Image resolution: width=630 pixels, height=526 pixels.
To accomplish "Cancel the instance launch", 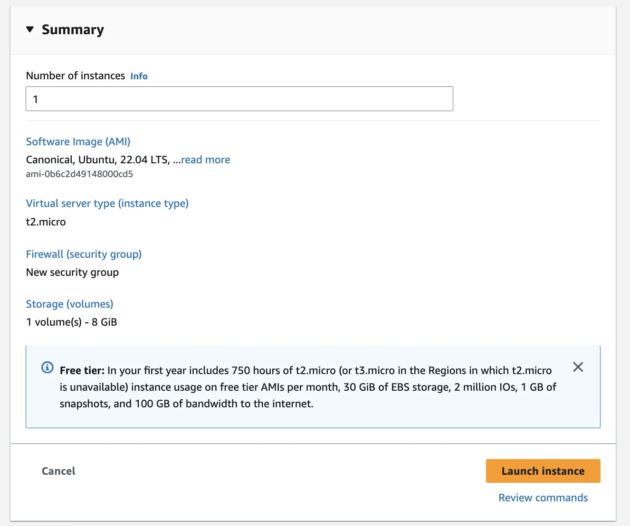I will click(x=58, y=471).
